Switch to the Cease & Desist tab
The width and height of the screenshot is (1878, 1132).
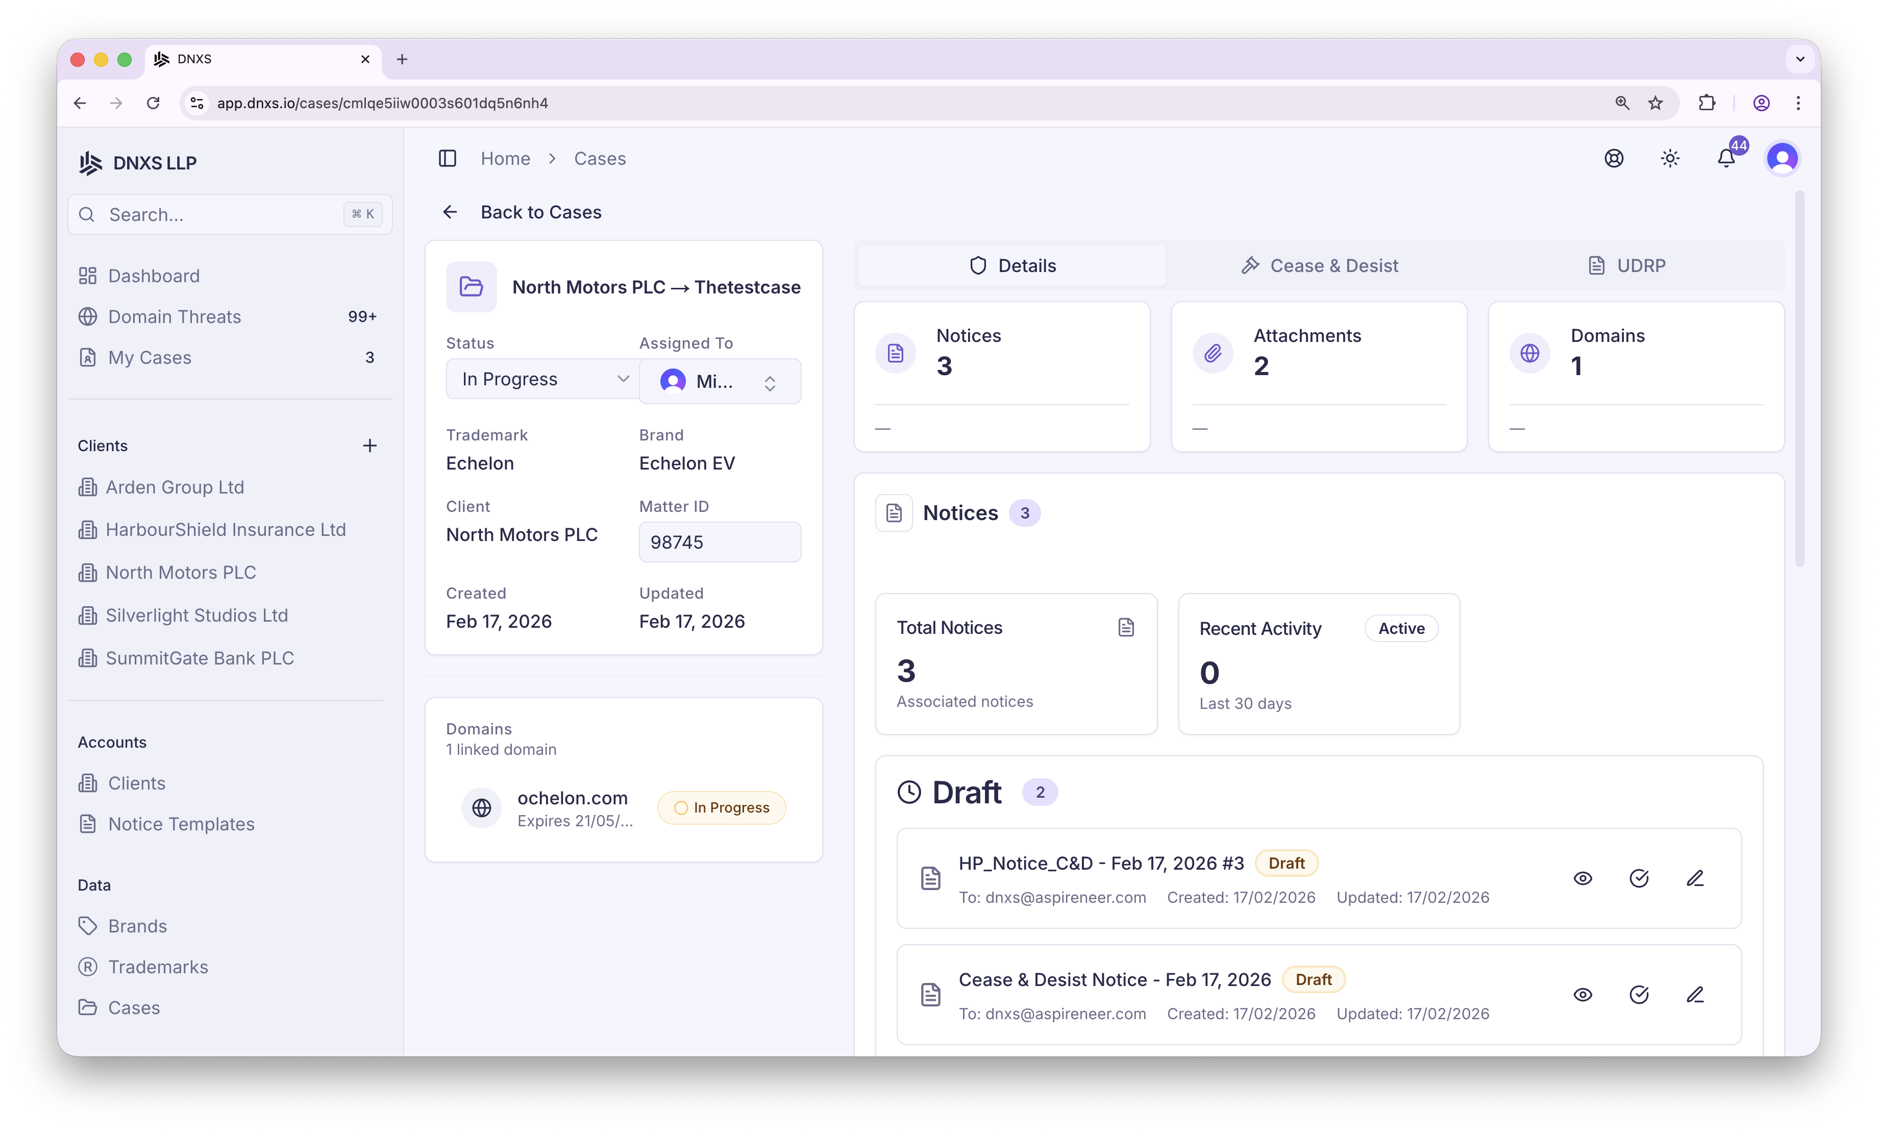click(x=1320, y=266)
